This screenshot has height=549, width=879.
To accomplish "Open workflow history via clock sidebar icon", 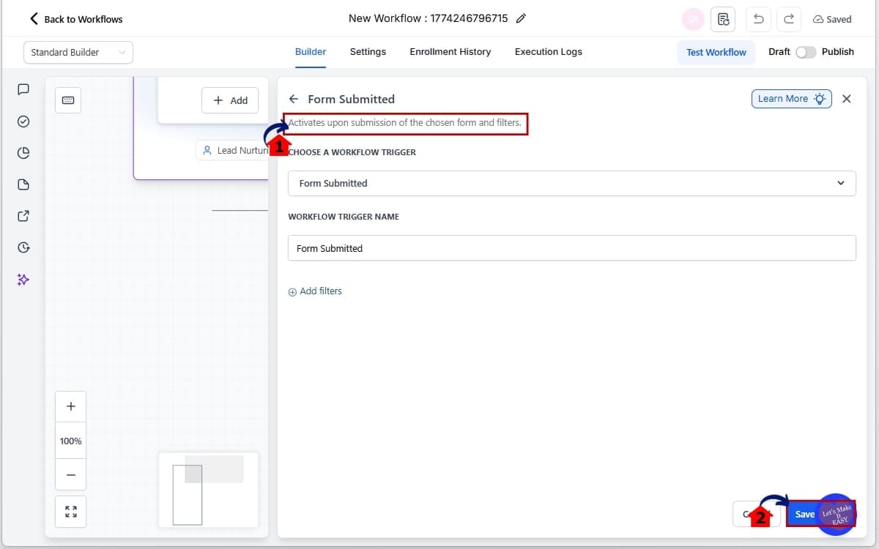I will tap(23, 247).
